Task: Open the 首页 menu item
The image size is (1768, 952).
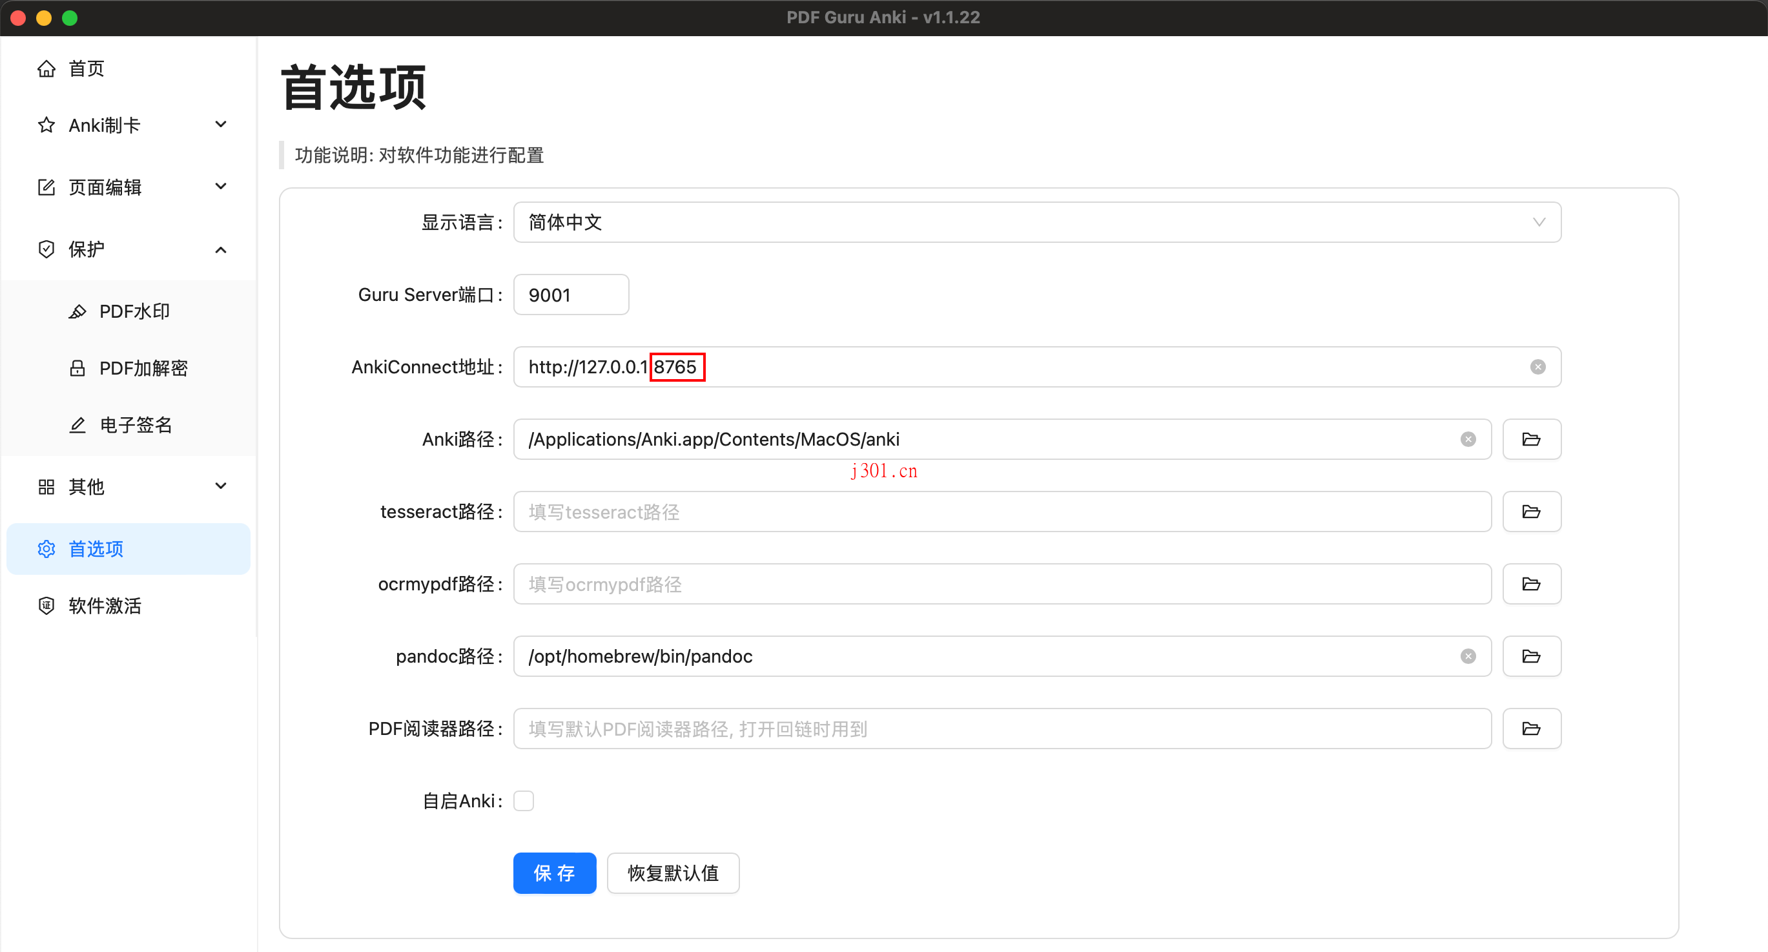Action: (x=128, y=68)
